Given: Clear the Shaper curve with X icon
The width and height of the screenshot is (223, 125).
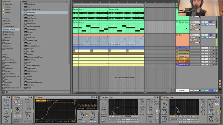Looking at the screenshot, I should tap(37, 121).
